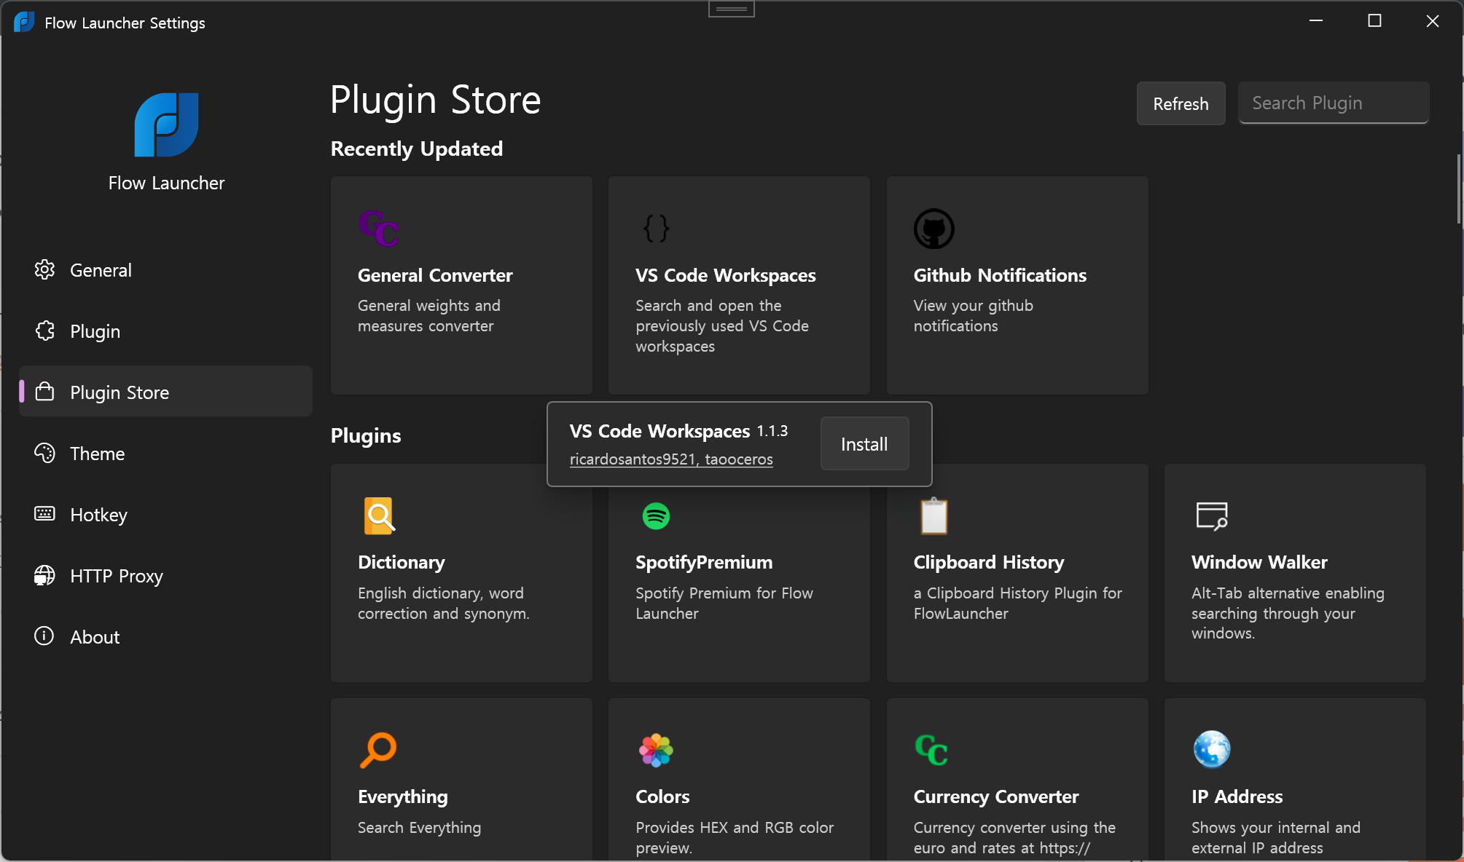The height and width of the screenshot is (862, 1464).
Task: Click the General Converter plugin icon
Action: [x=378, y=229]
